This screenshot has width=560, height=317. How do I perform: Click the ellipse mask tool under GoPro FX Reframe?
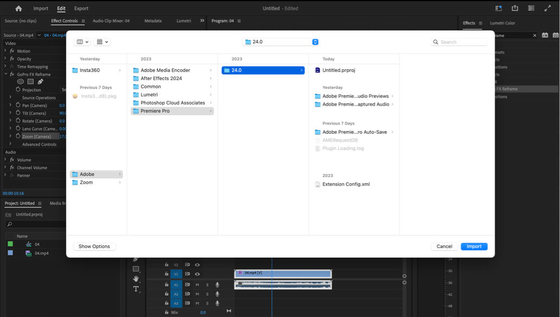tap(21, 82)
